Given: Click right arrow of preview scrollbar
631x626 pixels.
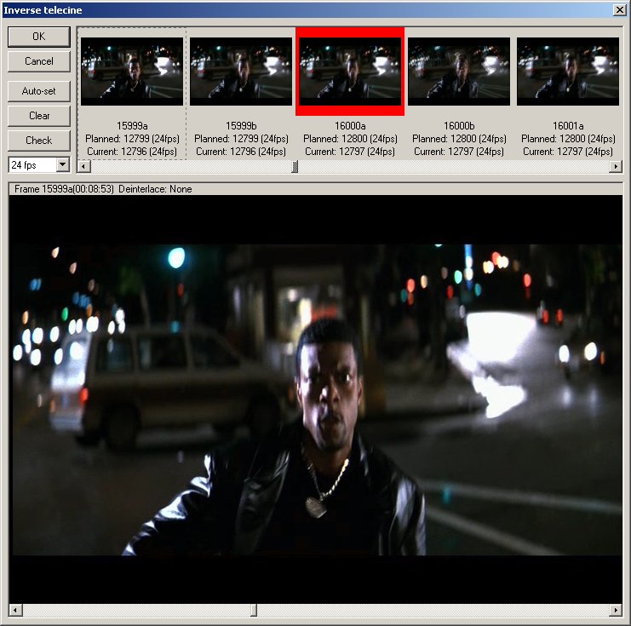Looking at the screenshot, I should pos(616,611).
